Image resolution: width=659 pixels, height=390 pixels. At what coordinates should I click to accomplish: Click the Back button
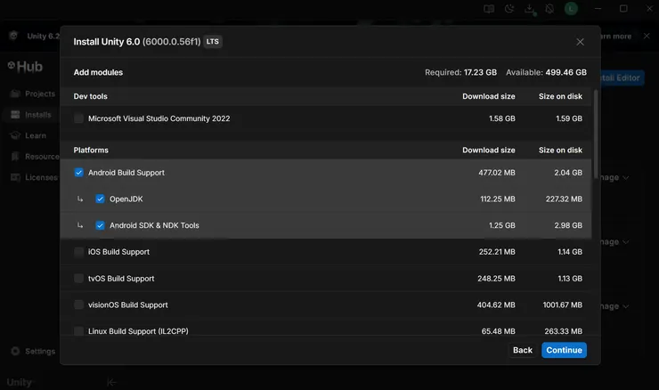(x=523, y=350)
